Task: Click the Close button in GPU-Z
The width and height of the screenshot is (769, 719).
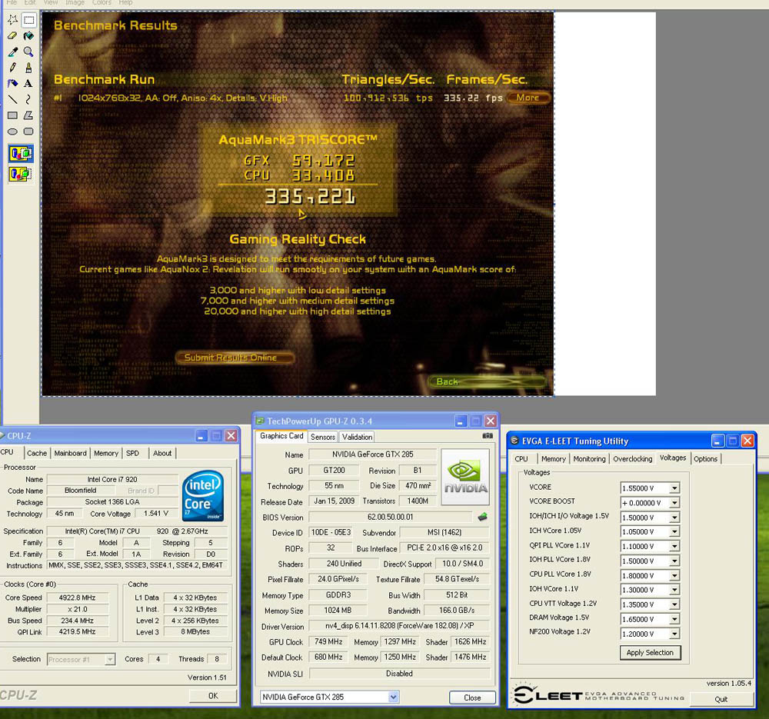Action: 472,697
